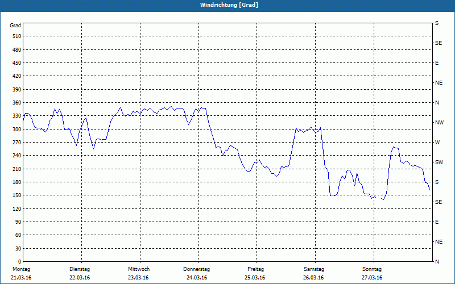Select the 390 axis value
Image resolution: width=455 pixels, height=284 pixels.
(17, 89)
